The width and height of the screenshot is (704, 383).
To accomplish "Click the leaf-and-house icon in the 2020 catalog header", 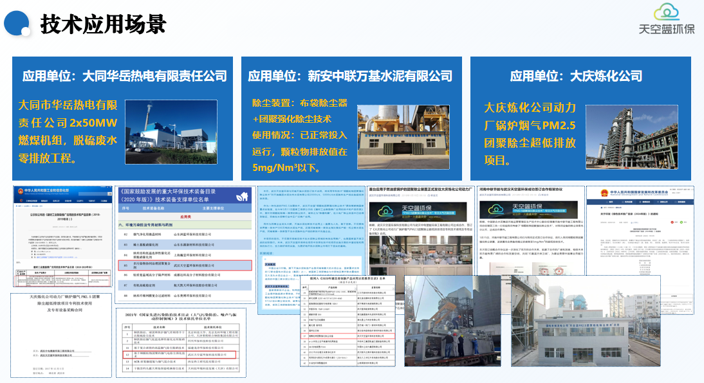I will click(x=243, y=196).
